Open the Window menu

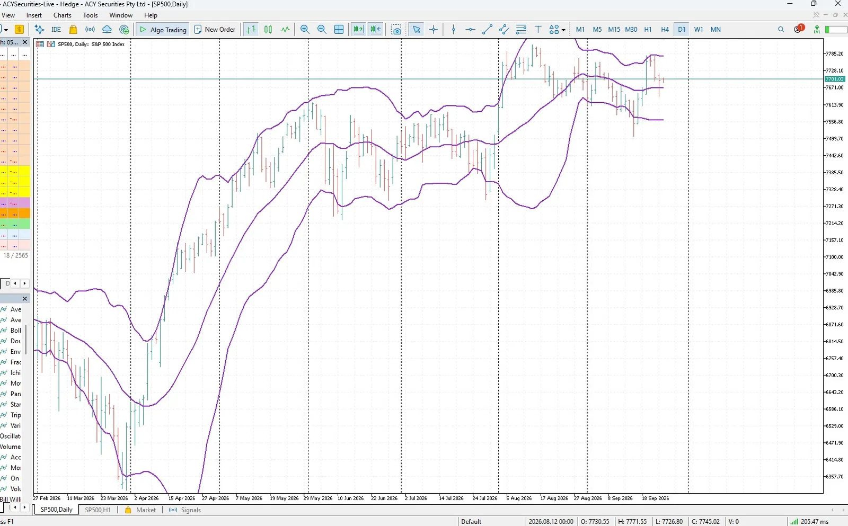[x=121, y=15]
